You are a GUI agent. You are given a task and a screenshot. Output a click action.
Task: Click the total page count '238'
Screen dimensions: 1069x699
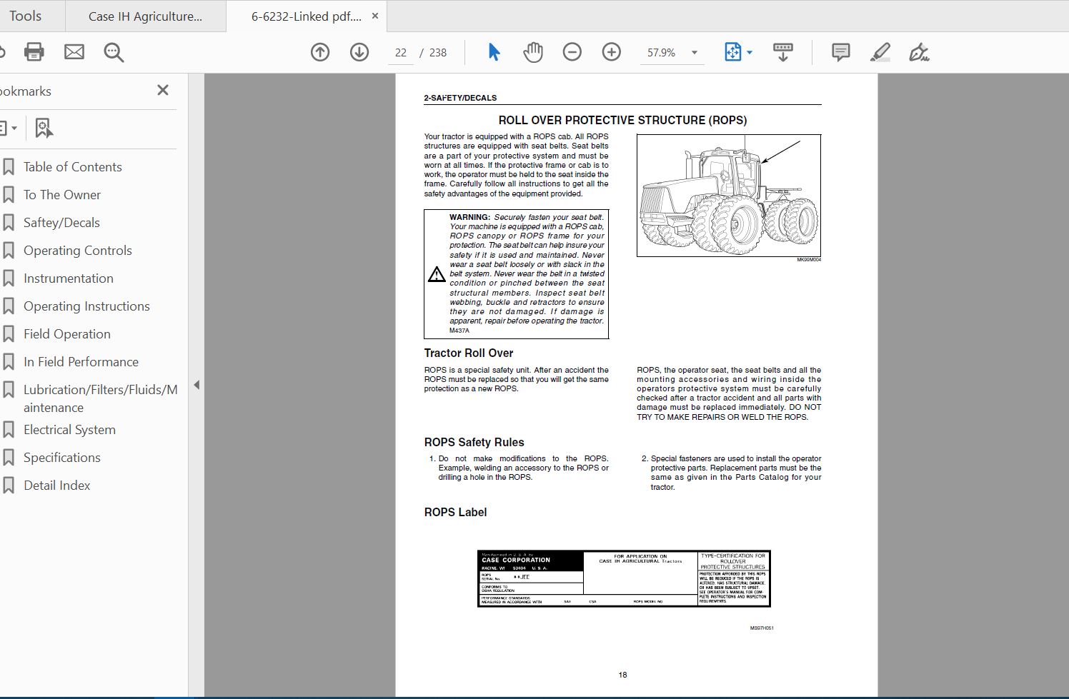pos(438,53)
